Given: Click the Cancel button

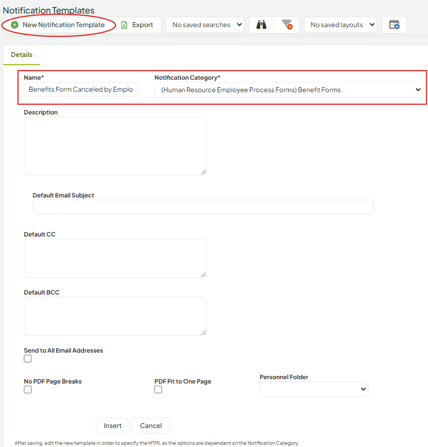Looking at the screenshot, I should point(151,426).
